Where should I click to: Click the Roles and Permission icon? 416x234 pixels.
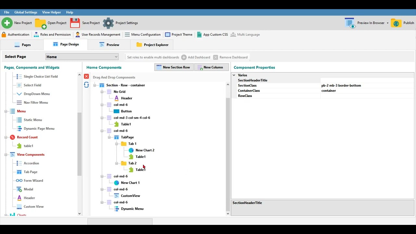(x=36, y=34)
